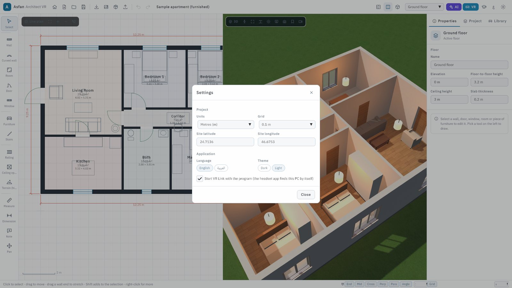Switch to split plan and 3D layout
Screen dimensions: 512x288
pos(388,7)
